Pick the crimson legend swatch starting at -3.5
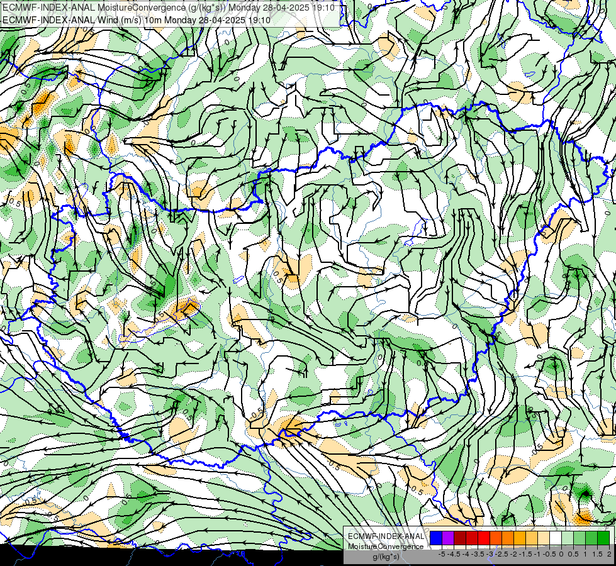The width and height of the screenshot is (616, 566). pyautogui.click(x=472, y=538)
